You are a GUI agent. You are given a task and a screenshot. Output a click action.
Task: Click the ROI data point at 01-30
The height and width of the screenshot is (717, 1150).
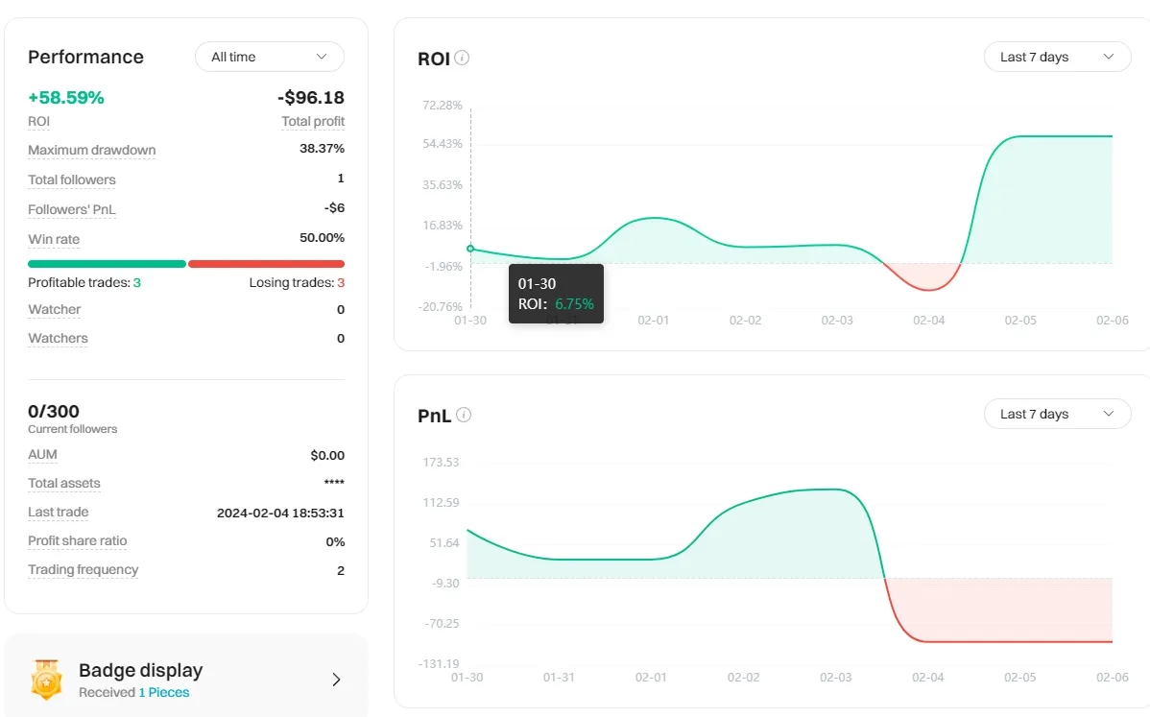point(470,249)
